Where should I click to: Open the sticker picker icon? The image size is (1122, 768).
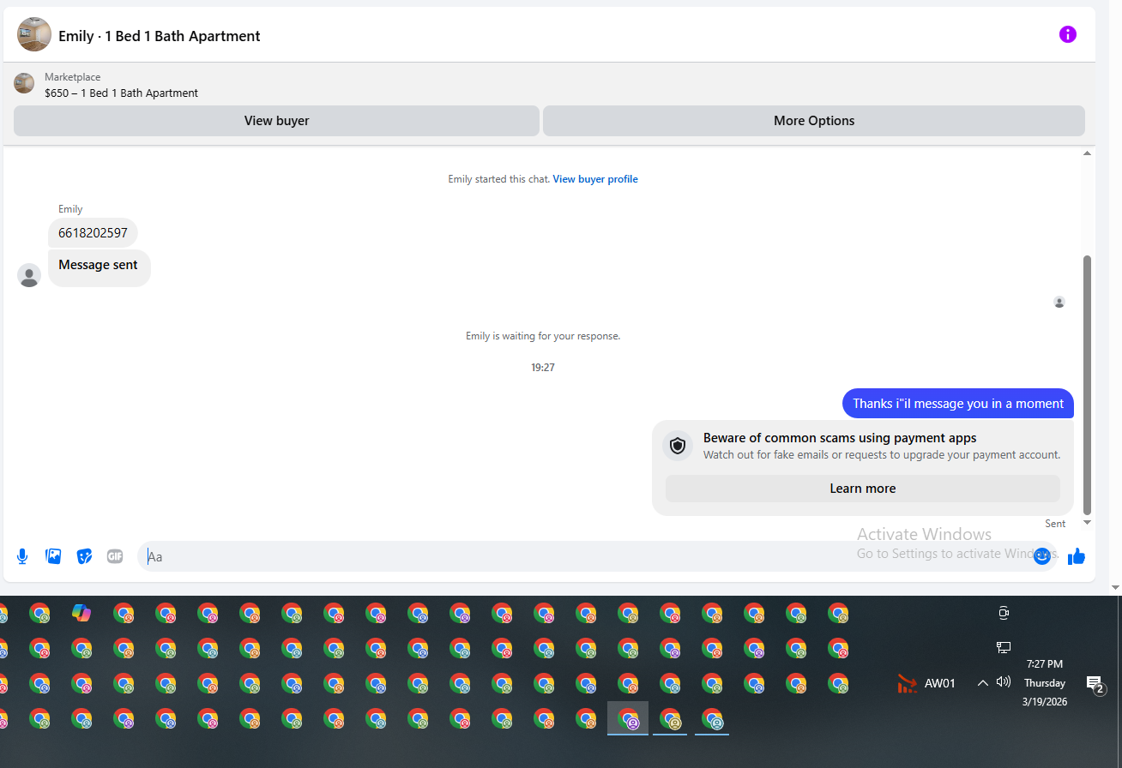click(x=84, y=556)
